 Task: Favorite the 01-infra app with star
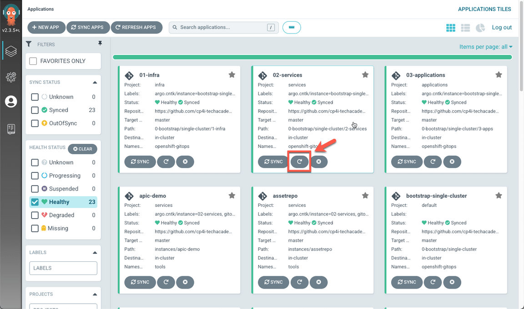click(232, 75)
